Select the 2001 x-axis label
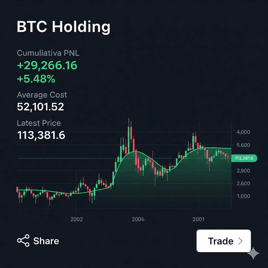 (198, 219)
